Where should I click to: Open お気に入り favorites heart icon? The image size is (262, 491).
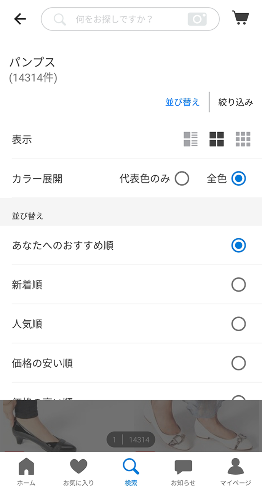click(78, 472)
